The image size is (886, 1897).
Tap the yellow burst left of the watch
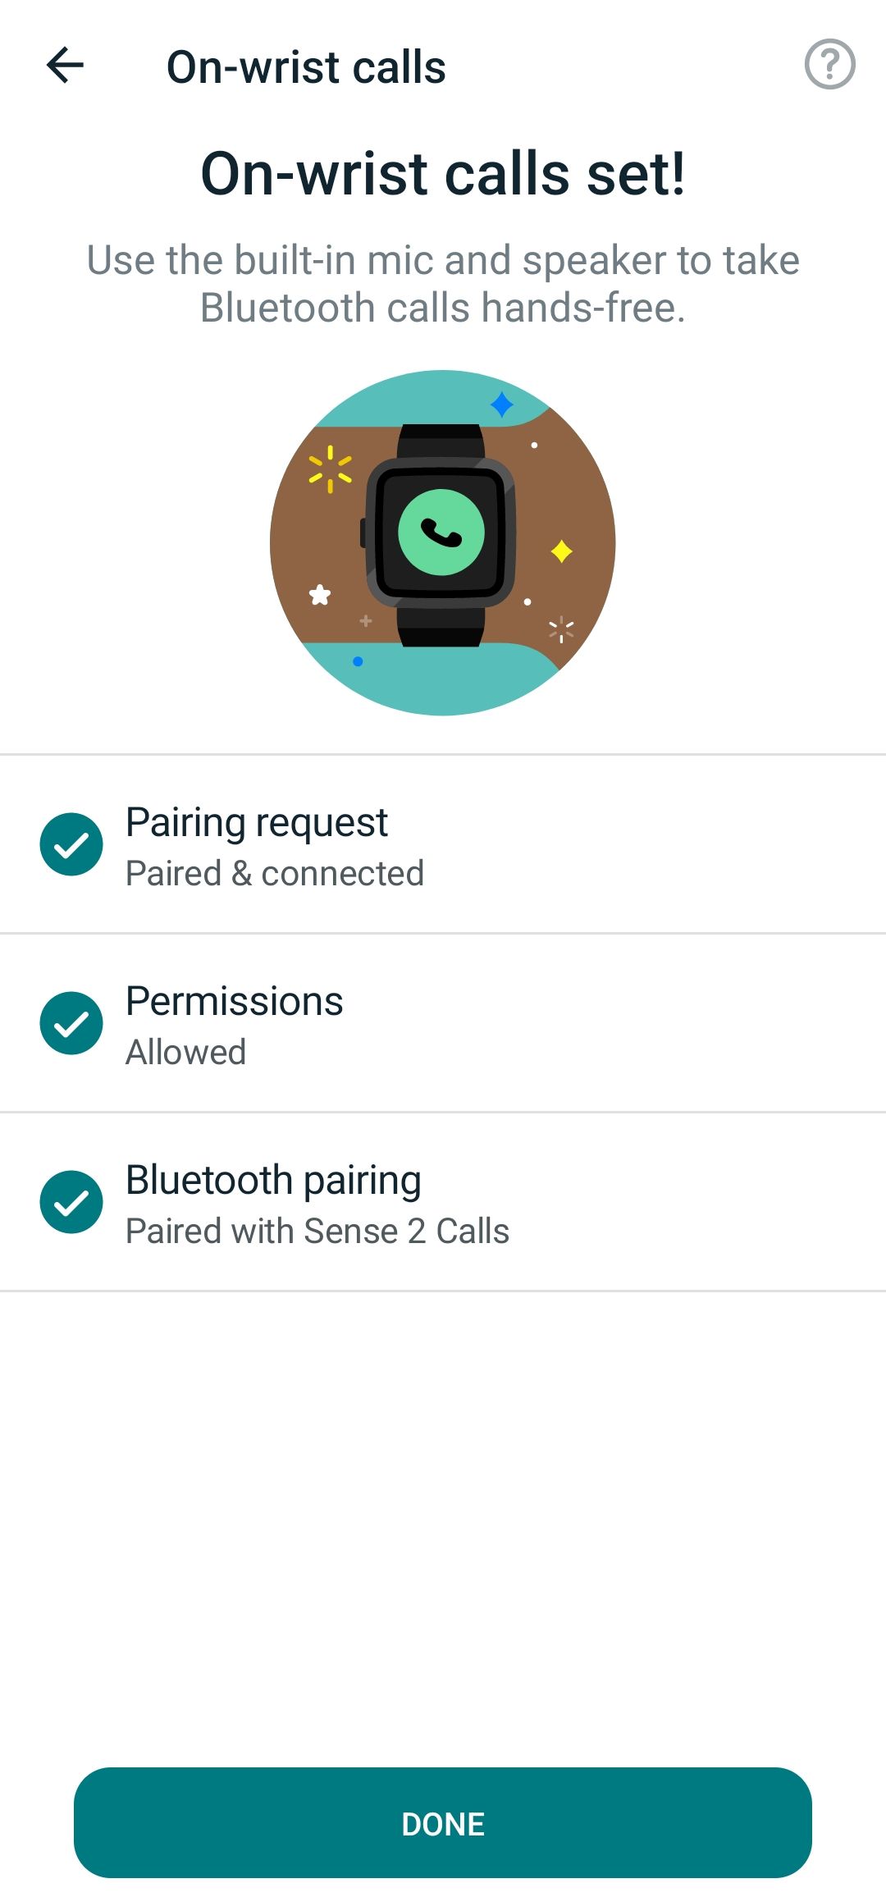(x=330, y=469)
